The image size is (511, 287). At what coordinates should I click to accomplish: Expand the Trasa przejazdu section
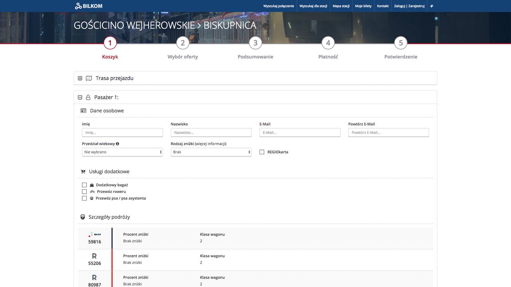pyautogui.click(x=80, y=78)
